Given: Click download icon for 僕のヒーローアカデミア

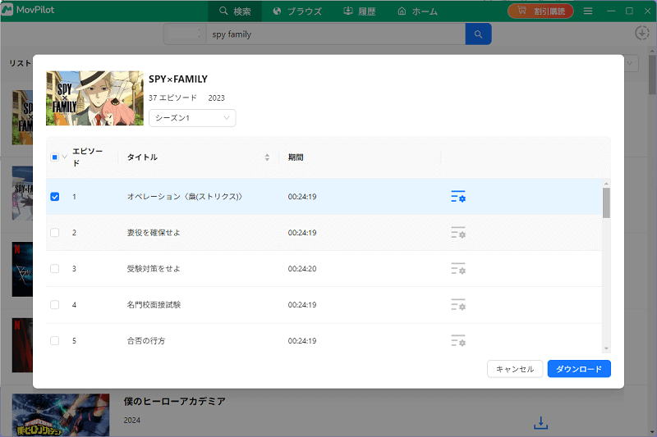Looking at the screenshot, I should pos(540,422).
